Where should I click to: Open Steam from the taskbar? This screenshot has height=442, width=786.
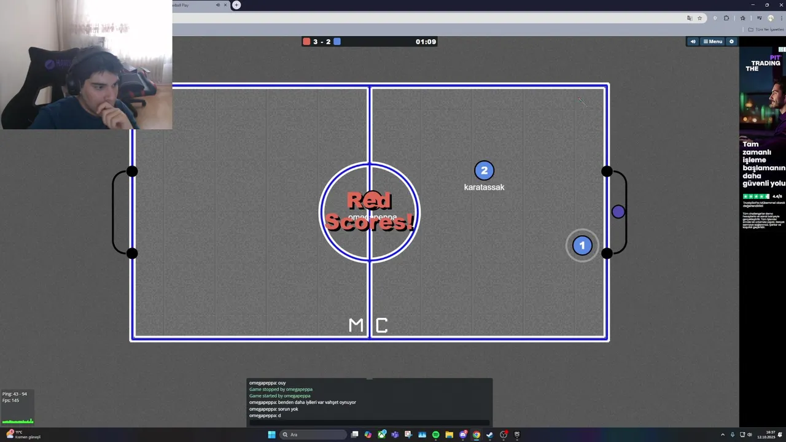[489, 435]
